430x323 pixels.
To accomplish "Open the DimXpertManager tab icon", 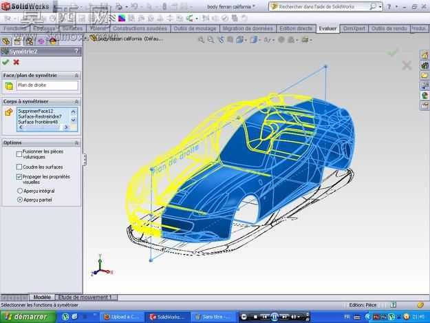I will point(41,41).
